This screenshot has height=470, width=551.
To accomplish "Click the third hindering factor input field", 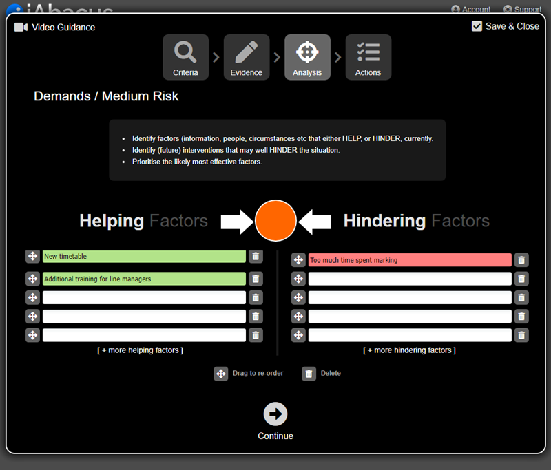I will click(410, 298).
